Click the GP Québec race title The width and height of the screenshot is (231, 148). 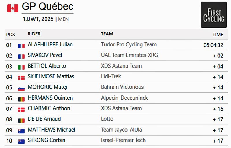[x=48, y=6]
